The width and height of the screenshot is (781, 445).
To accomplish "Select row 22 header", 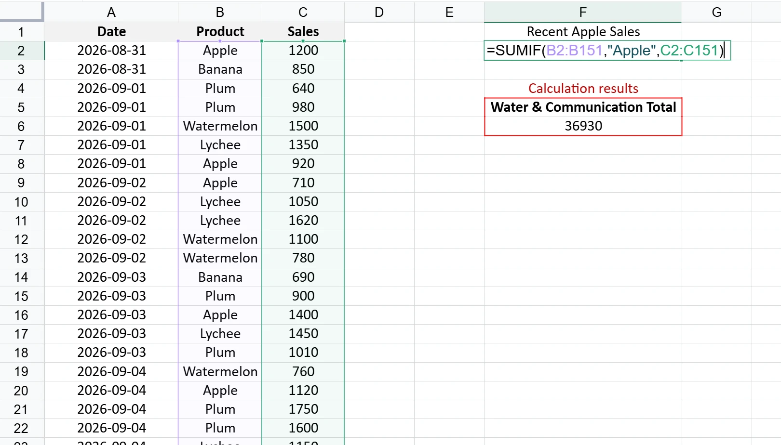I will (22, 428).
